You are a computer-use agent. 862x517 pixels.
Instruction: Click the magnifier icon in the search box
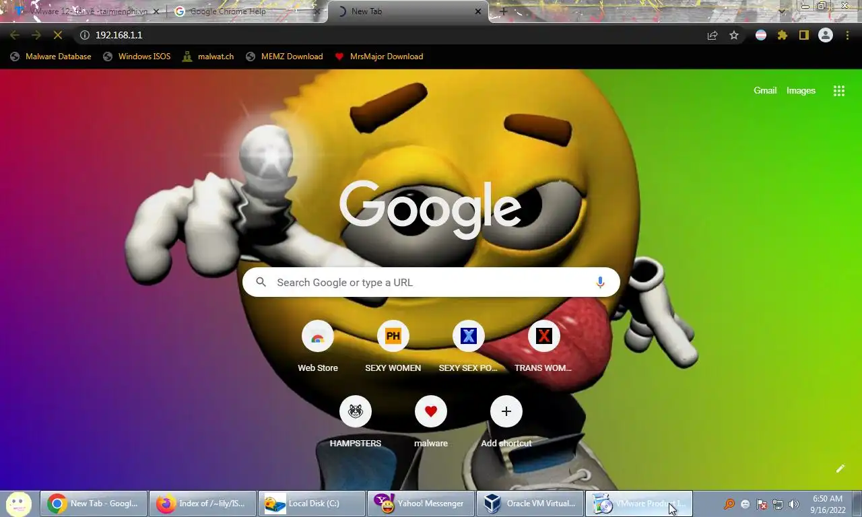pos(261,282)
